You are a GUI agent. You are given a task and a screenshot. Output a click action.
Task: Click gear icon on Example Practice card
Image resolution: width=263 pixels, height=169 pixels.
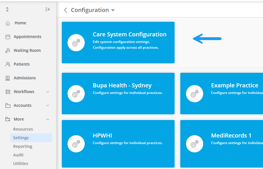pos(195,94)
